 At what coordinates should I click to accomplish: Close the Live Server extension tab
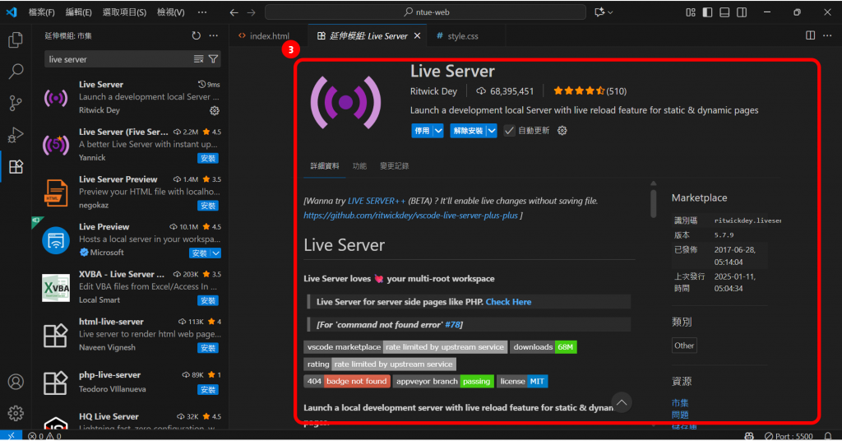tap(417, 36)
